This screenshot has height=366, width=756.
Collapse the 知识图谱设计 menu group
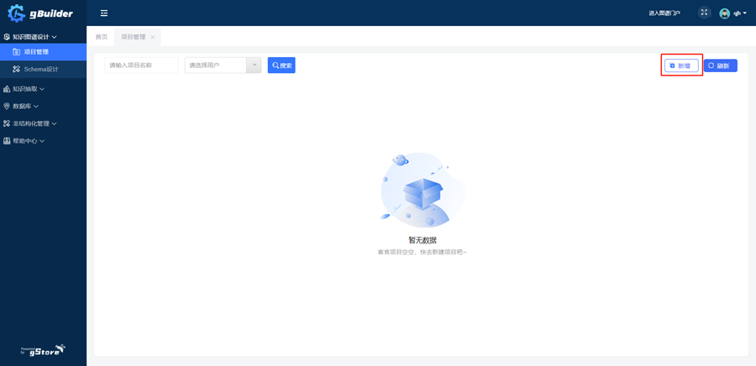(x=30, y=37)
